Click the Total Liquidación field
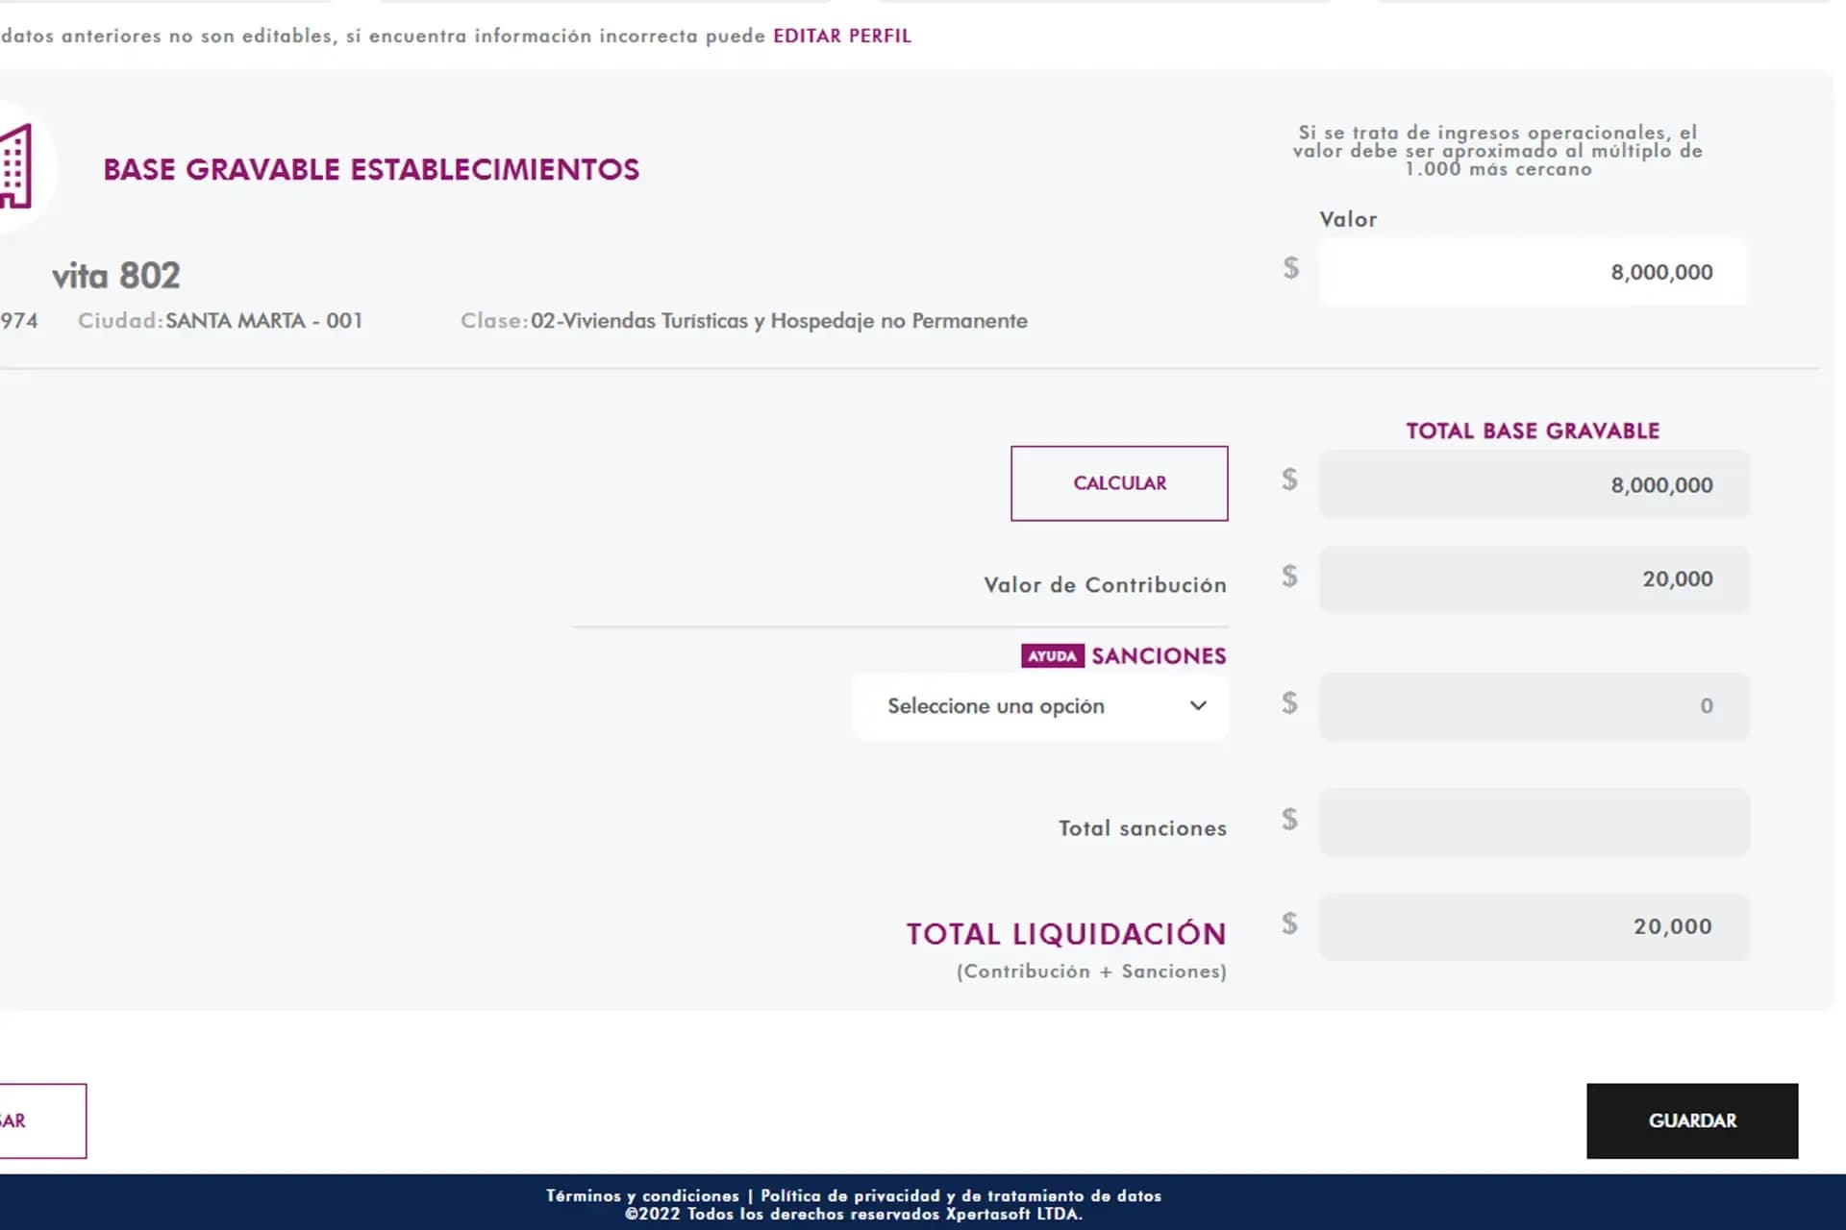The height and width of the screenshot is (1230, 1846). [1534, 927]
